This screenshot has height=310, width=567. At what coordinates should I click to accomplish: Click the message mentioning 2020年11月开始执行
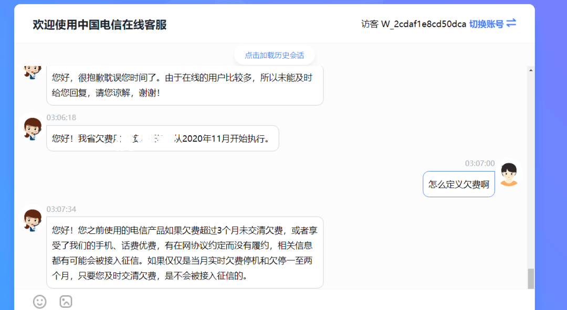[163, 138]
